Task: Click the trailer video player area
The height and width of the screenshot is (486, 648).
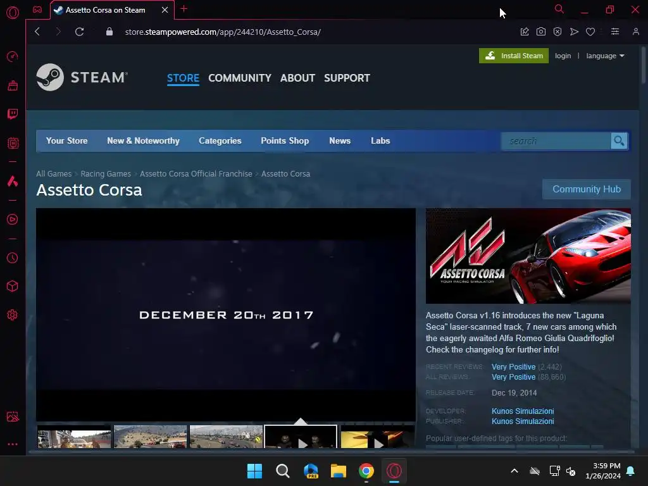Action: (226, 315)
